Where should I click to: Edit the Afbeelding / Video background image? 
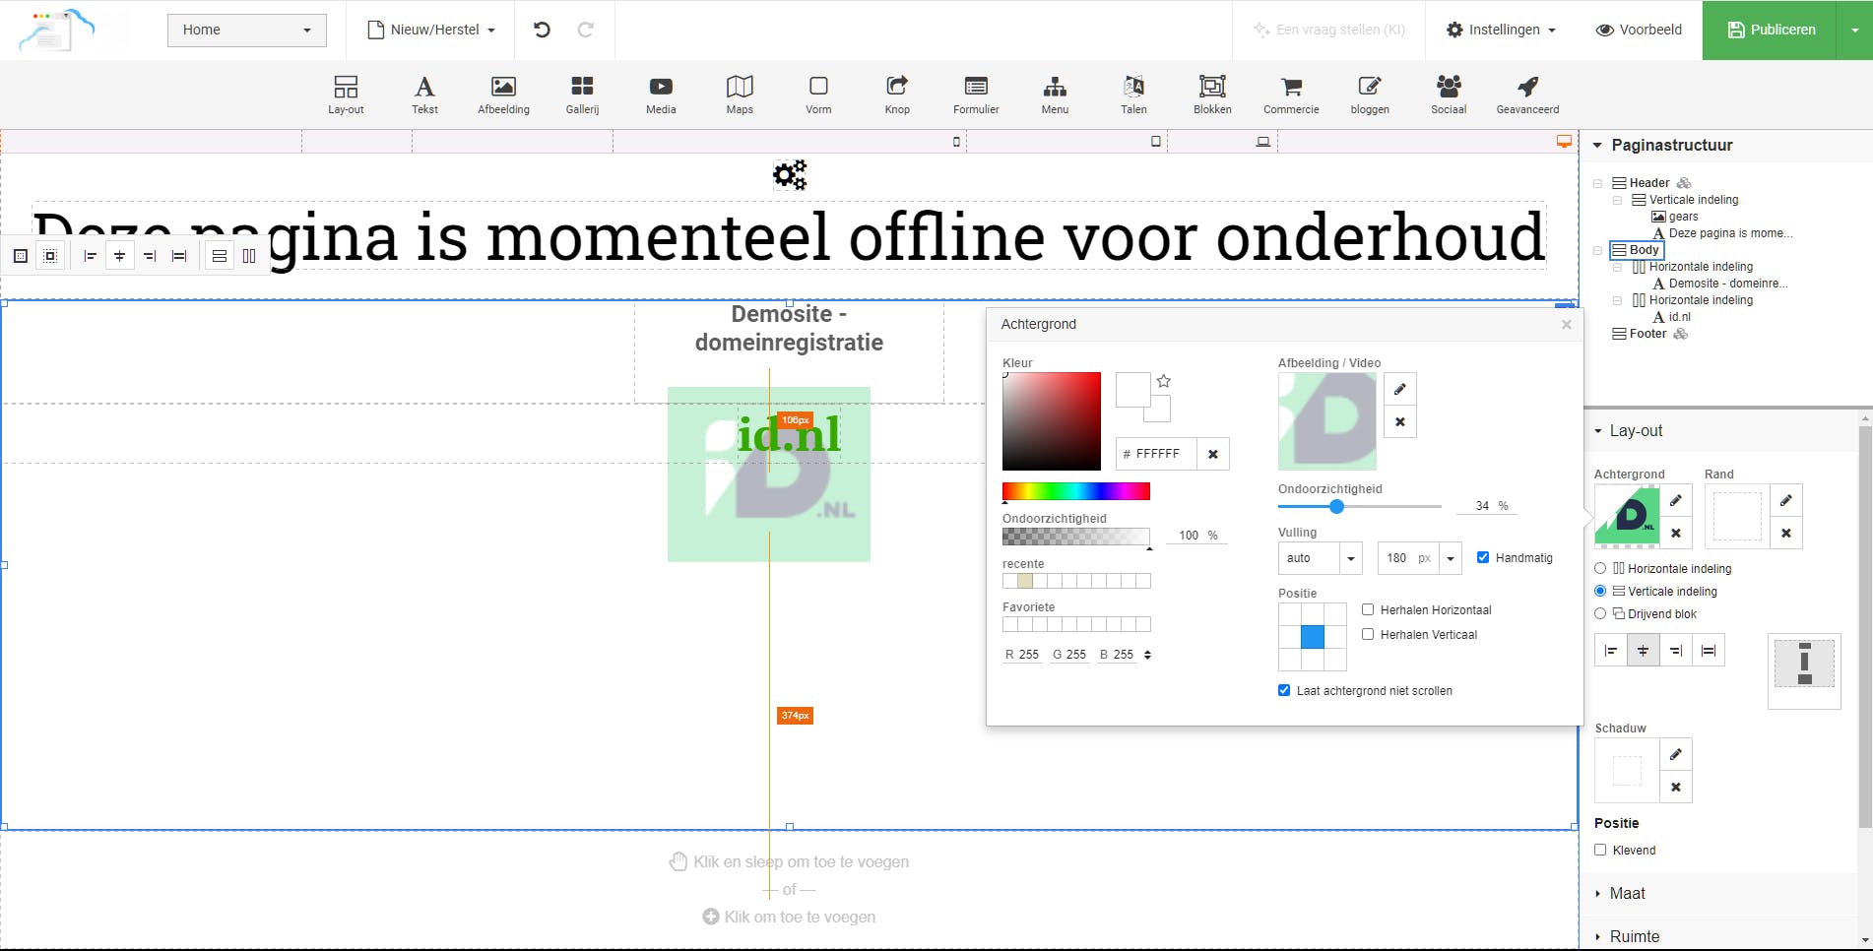[x=1399, y=389]
